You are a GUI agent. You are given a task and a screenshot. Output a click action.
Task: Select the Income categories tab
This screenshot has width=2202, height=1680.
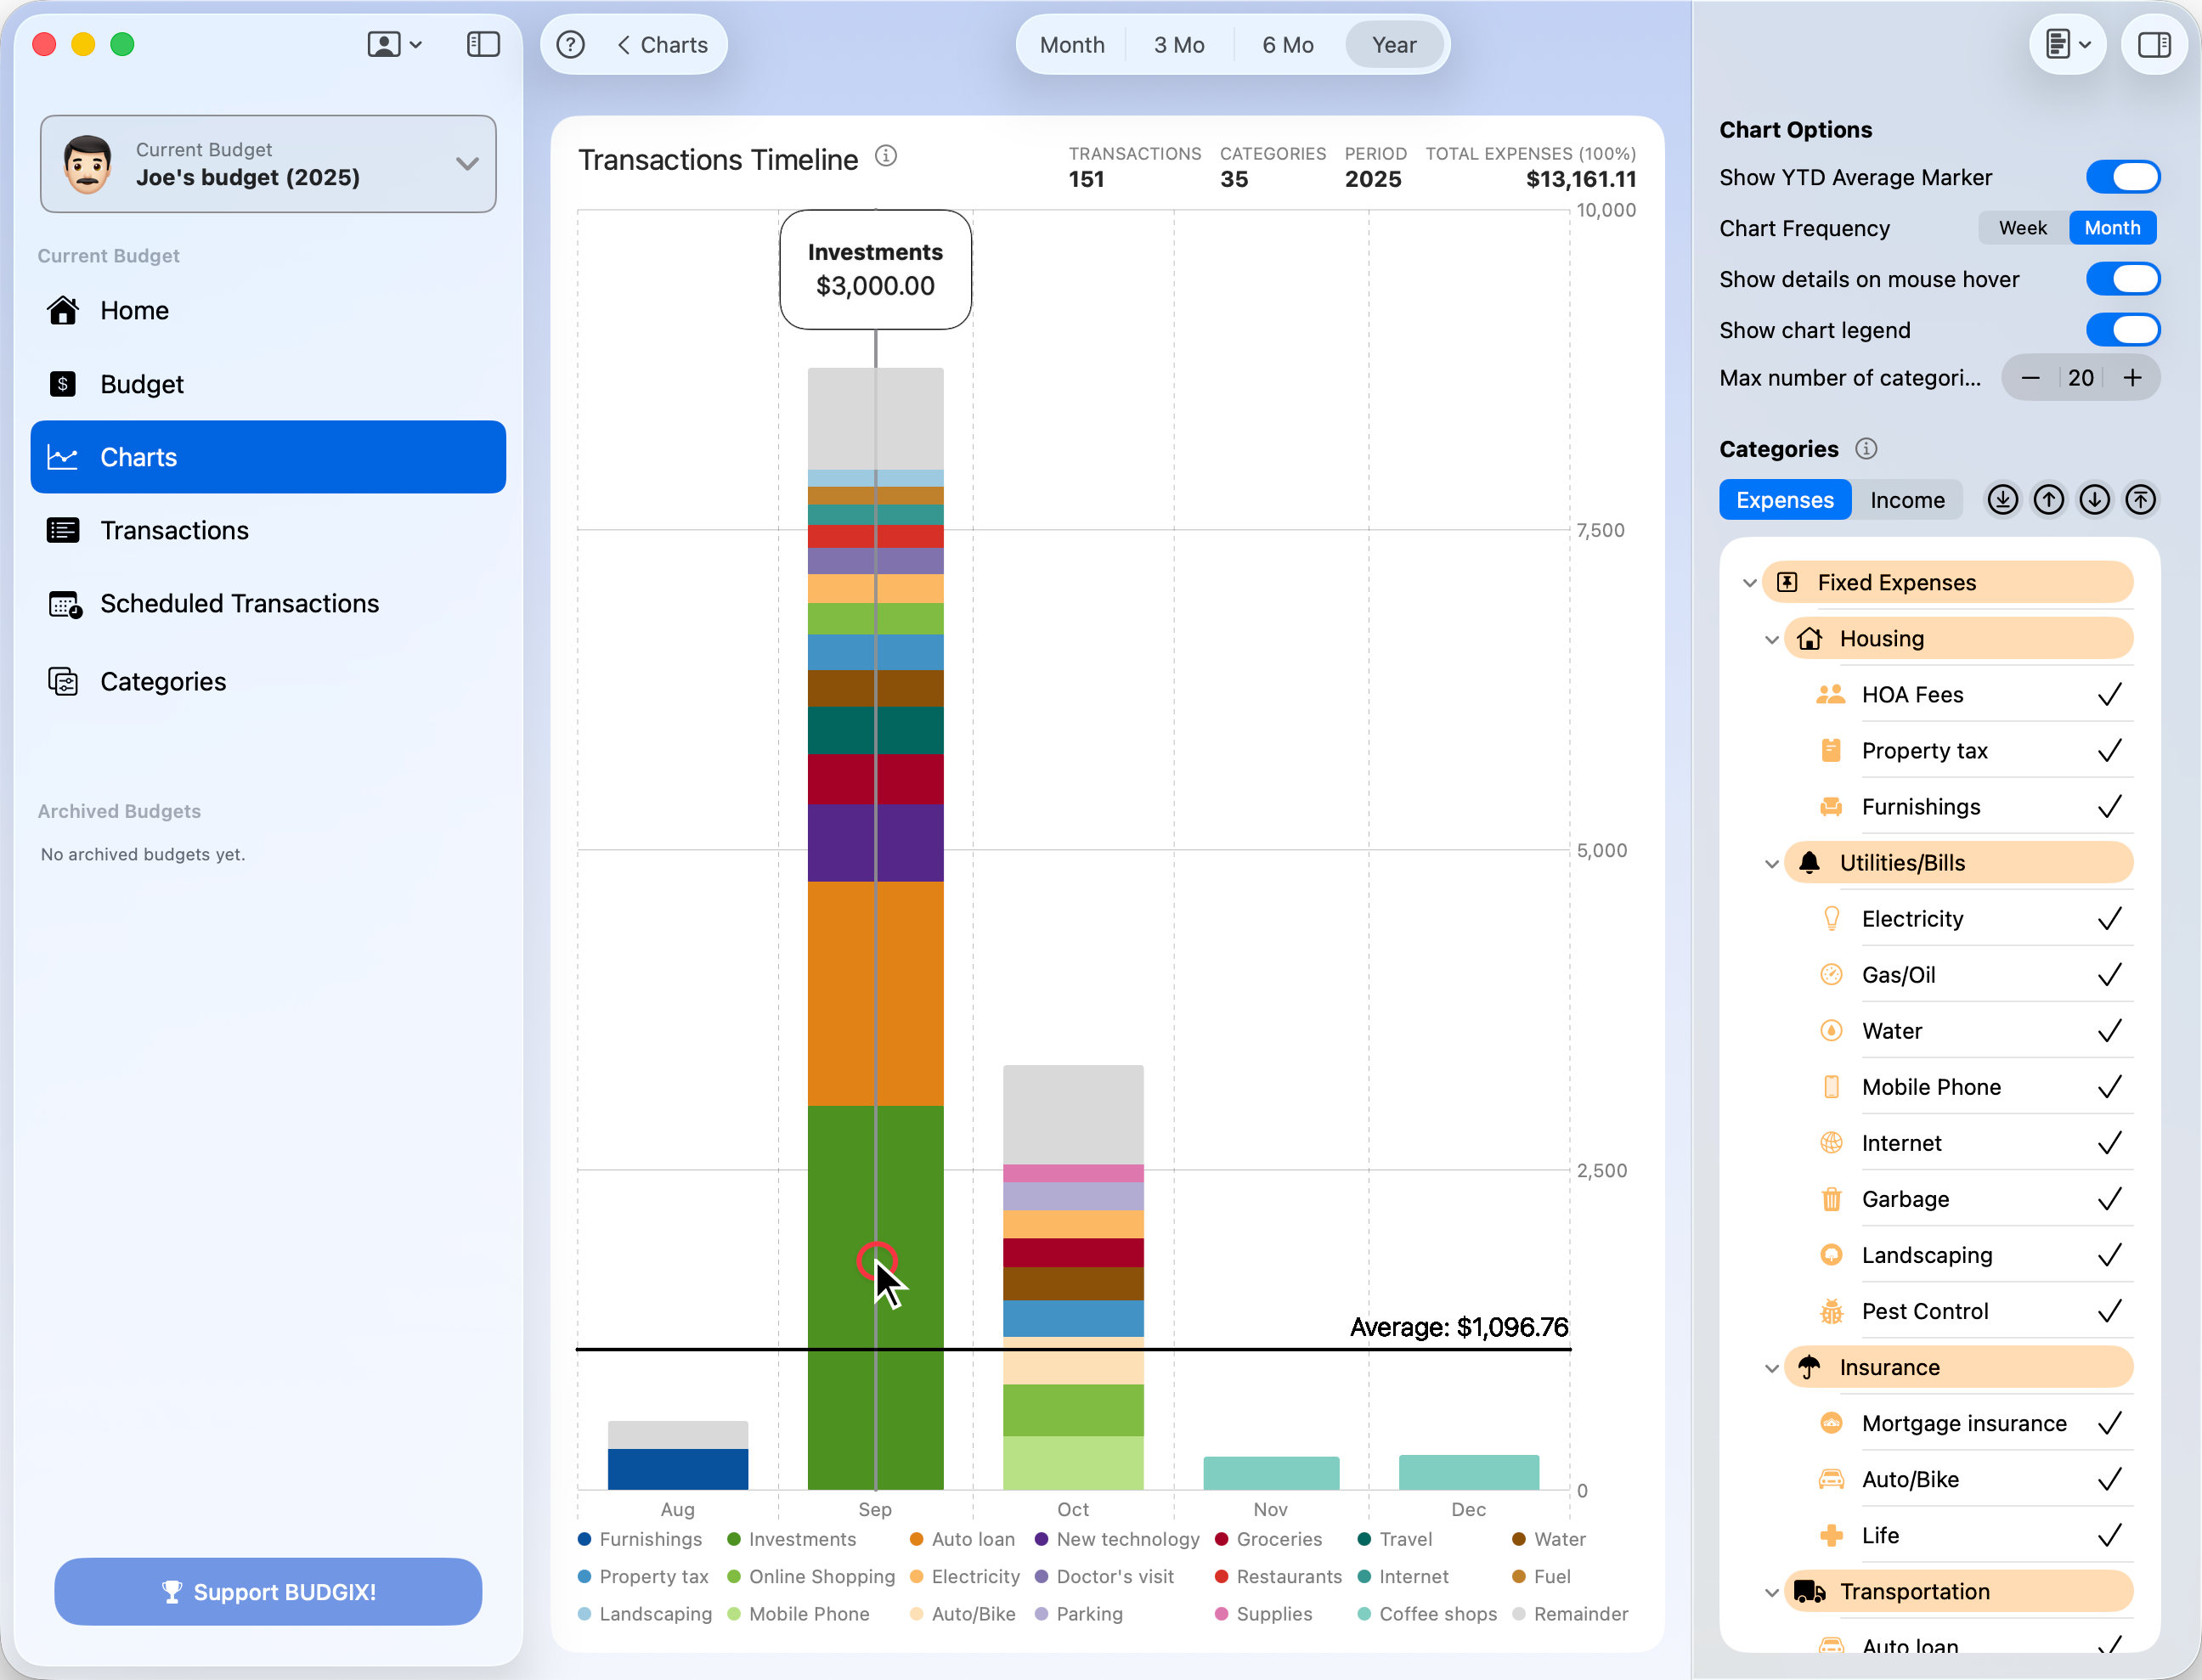pos(1907,500)
